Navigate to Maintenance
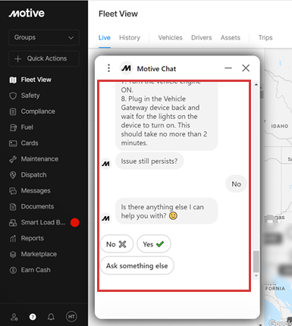Image resolution: width=292 pixels, height=326 pixels. coord(39,159)
